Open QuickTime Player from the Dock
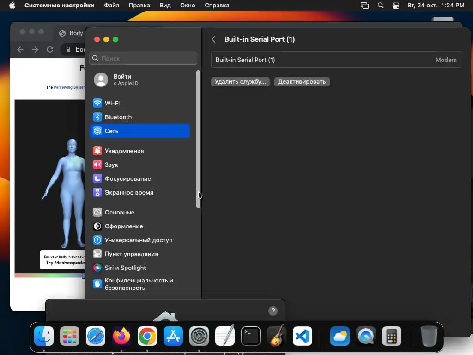The image size is (473, 355). coord(366,336)
